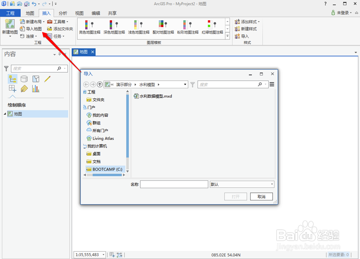Screen dimensions: 360x259
Task: Select 红绿地图注释 layer template
Action: pos(212,27)
